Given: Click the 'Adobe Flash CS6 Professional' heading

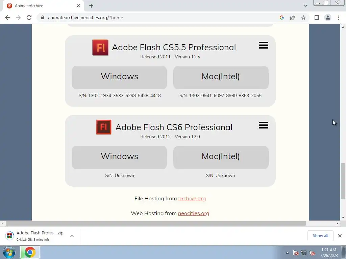Looking at the screenshot, I should pos(174,127).
